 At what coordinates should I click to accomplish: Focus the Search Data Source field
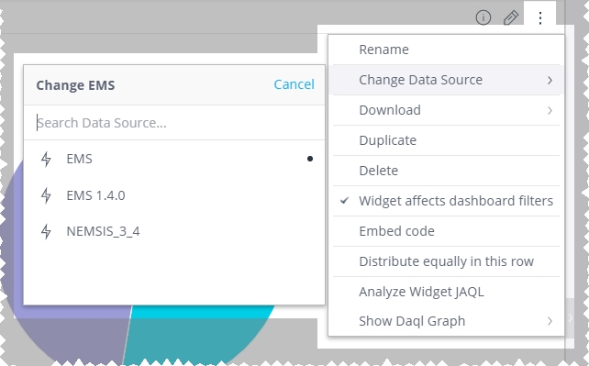[x=174, y=123]
